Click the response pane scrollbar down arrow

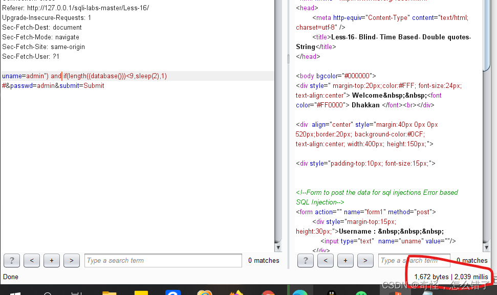coord(487,247)
